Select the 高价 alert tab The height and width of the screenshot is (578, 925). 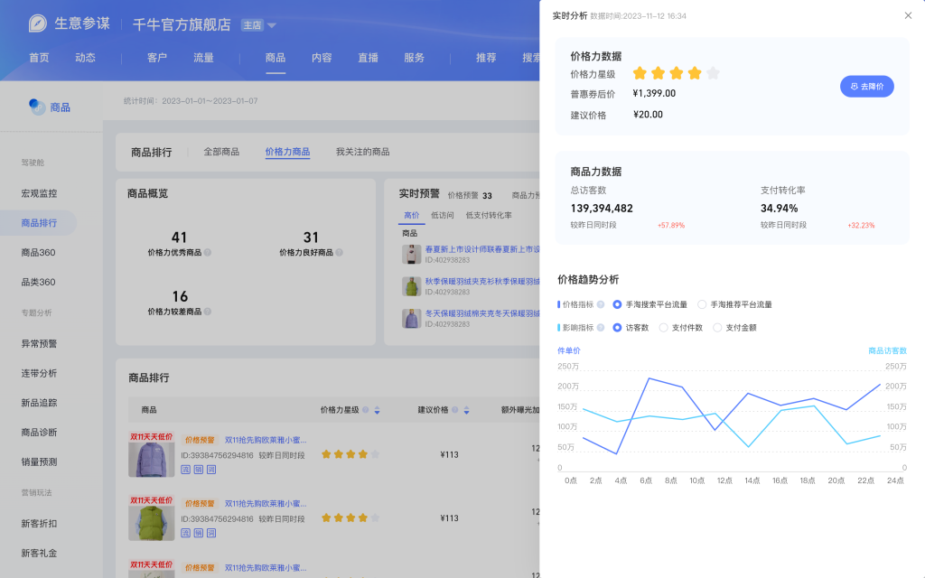click(411, 215)
